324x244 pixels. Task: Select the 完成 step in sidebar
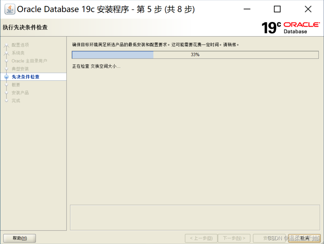point(16,101)
